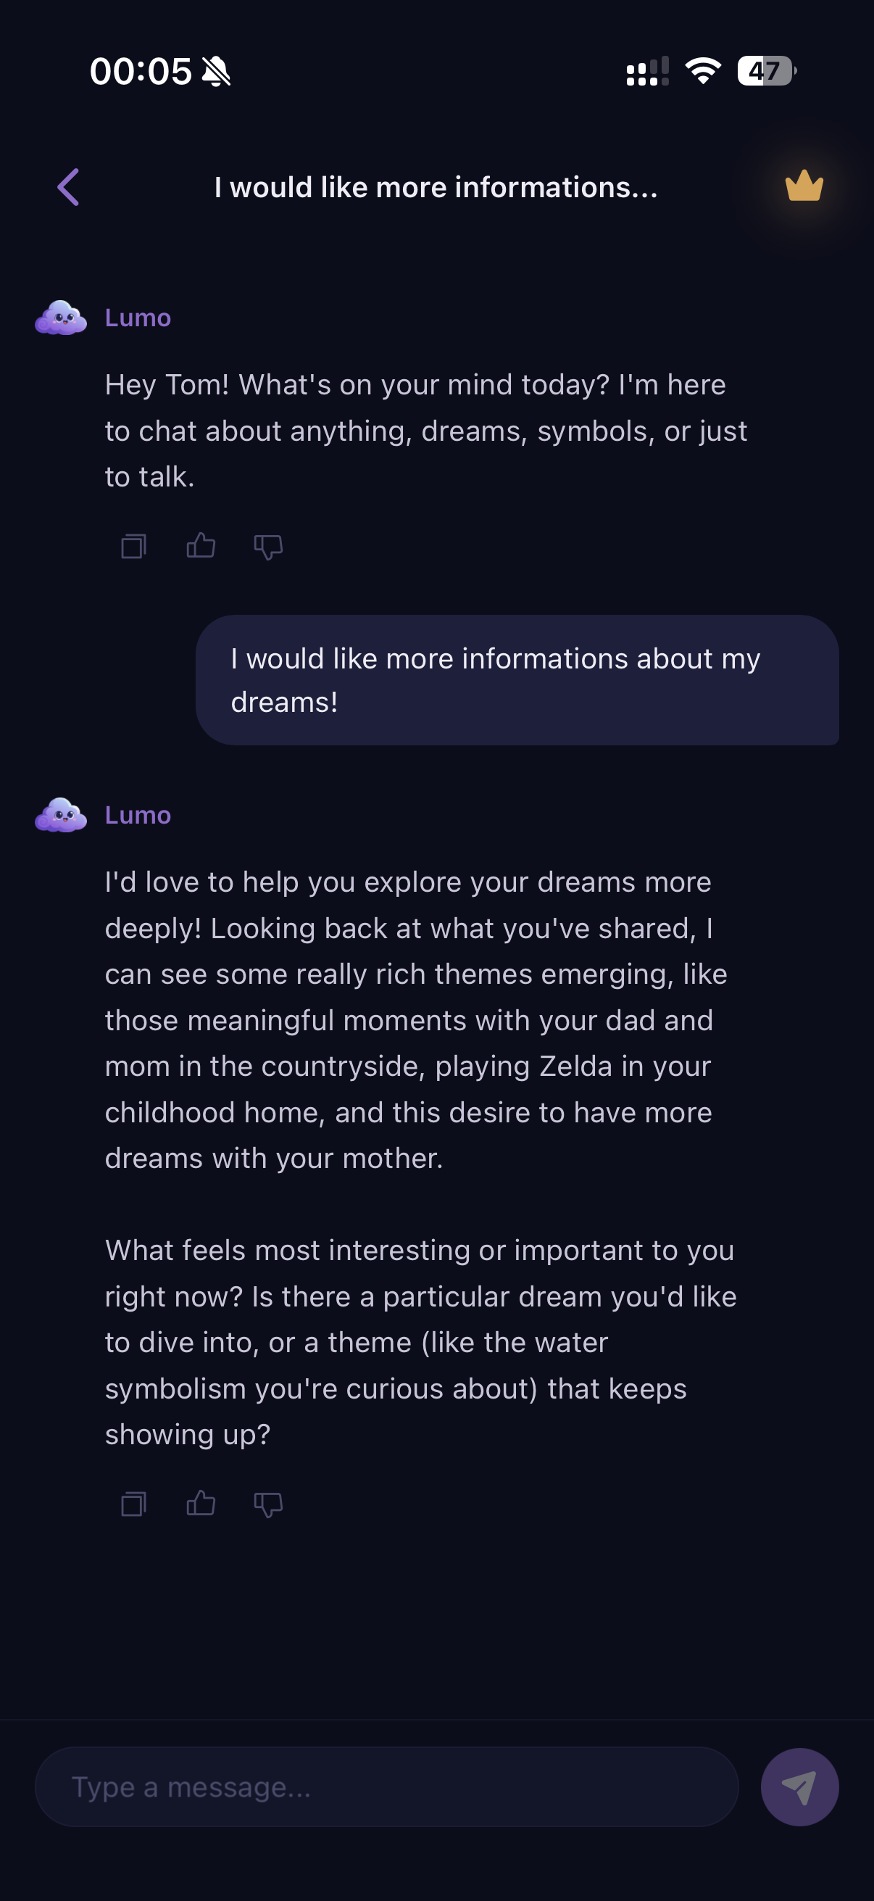This screenshot has height=1901, width=874.
Task: Focus the "Type a message..." field
Action: coord(386,1786)
